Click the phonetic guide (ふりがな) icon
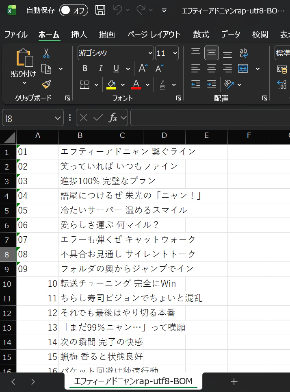This screenshot has width=290, height=392. pos(162,85)
